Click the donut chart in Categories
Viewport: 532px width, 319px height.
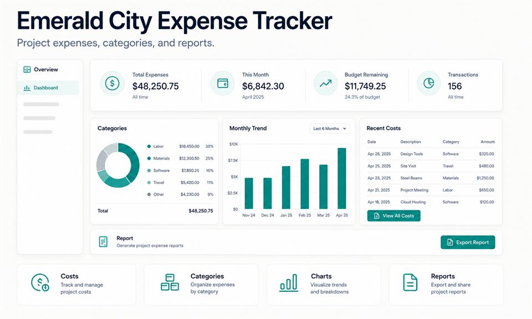tap(117, 165)
